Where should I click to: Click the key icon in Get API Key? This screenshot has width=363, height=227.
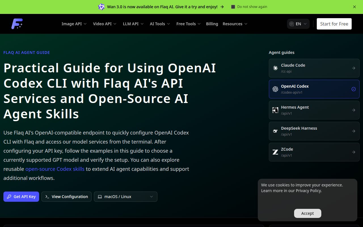point(9,197)
